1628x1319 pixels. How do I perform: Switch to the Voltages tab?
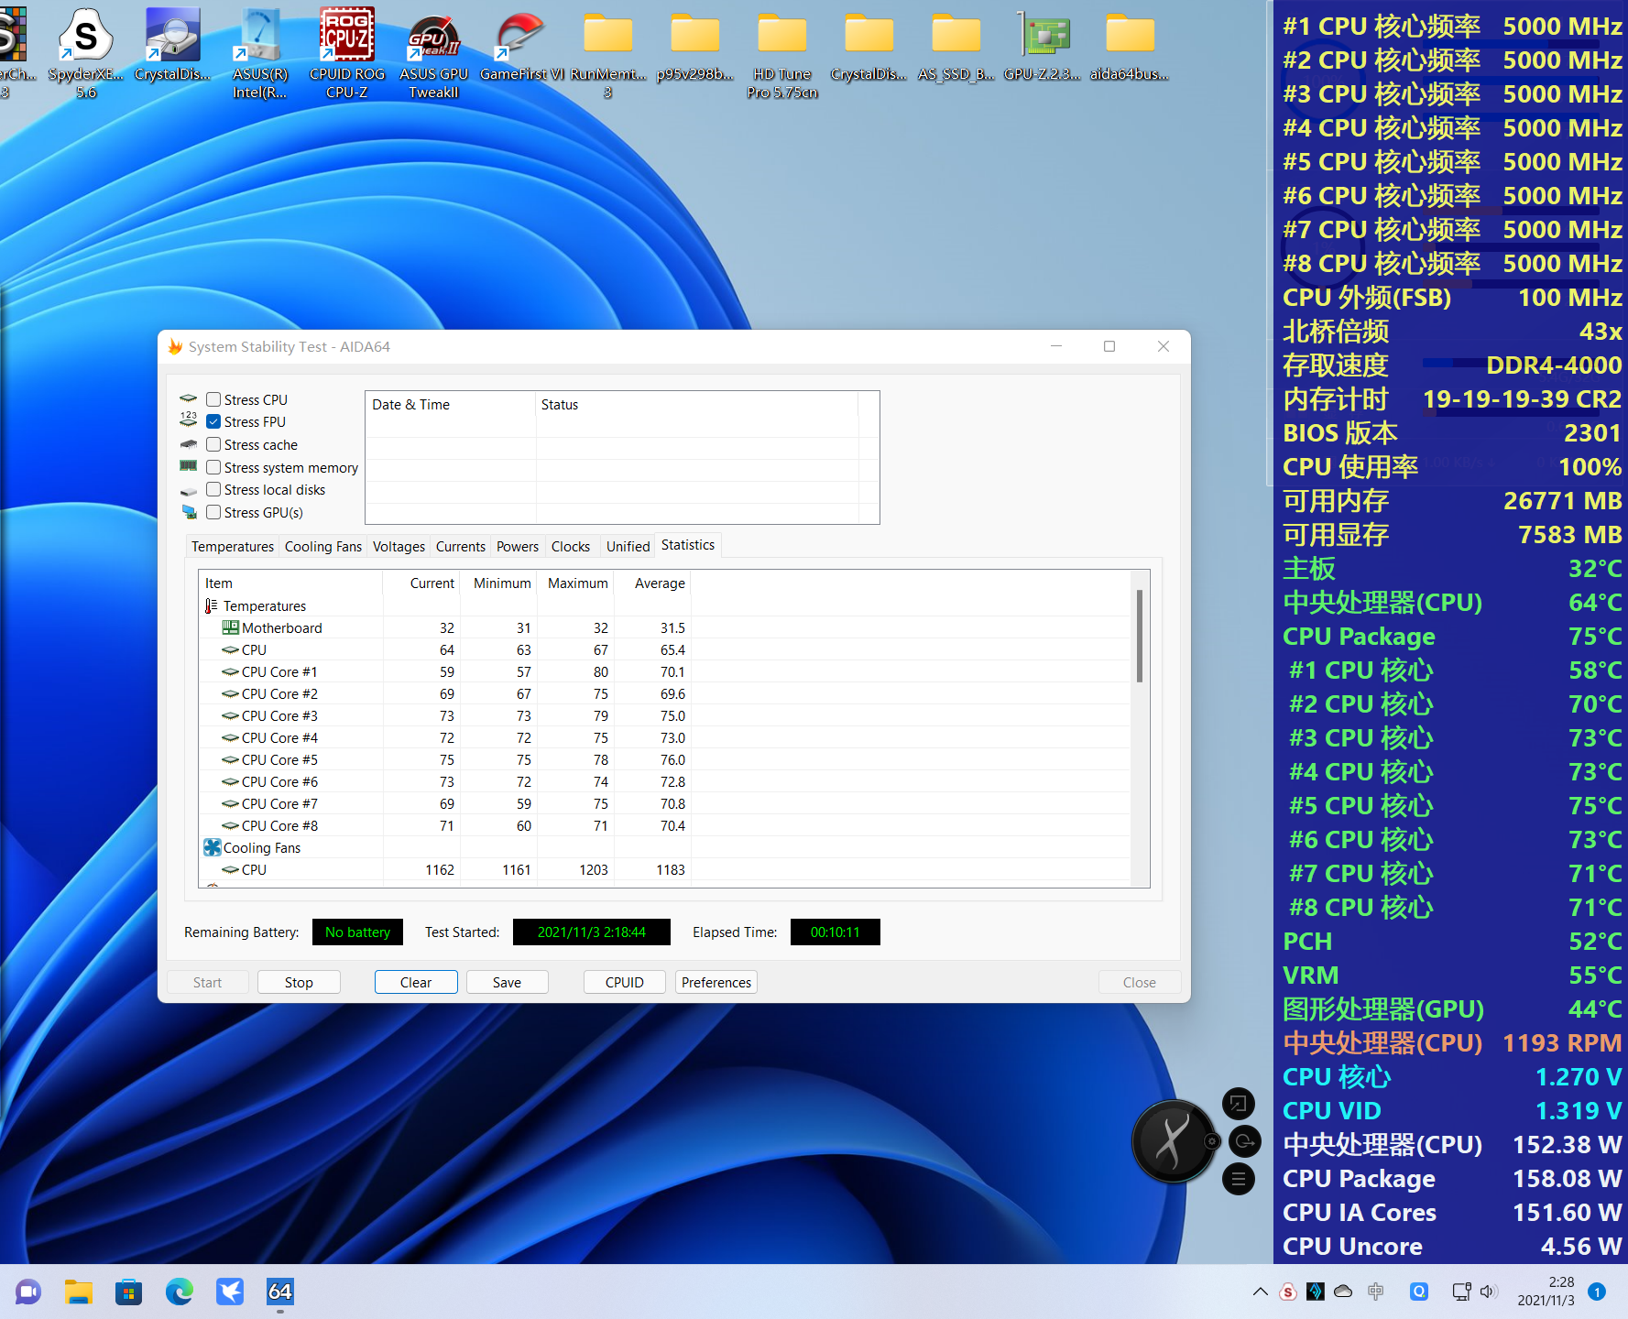[399, 546]
